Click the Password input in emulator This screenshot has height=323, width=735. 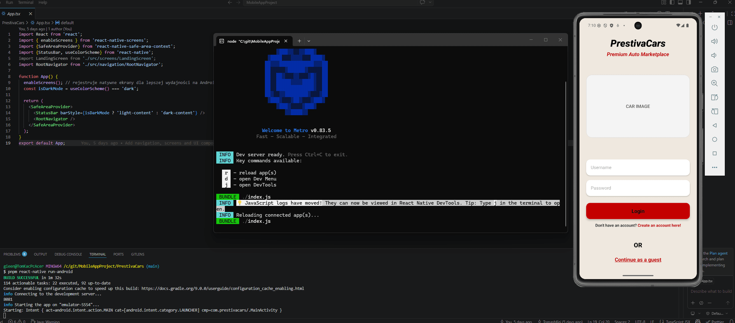coord(638,188)
